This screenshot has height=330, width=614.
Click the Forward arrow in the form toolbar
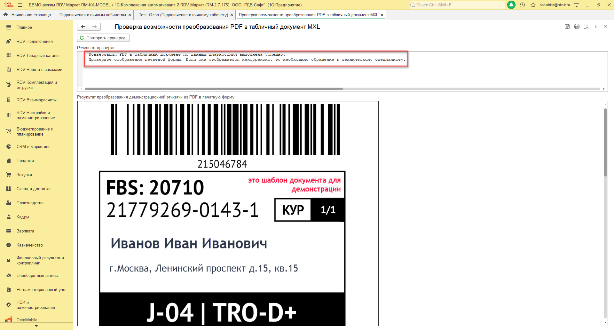pyautogui.click(x=95, y=27)
